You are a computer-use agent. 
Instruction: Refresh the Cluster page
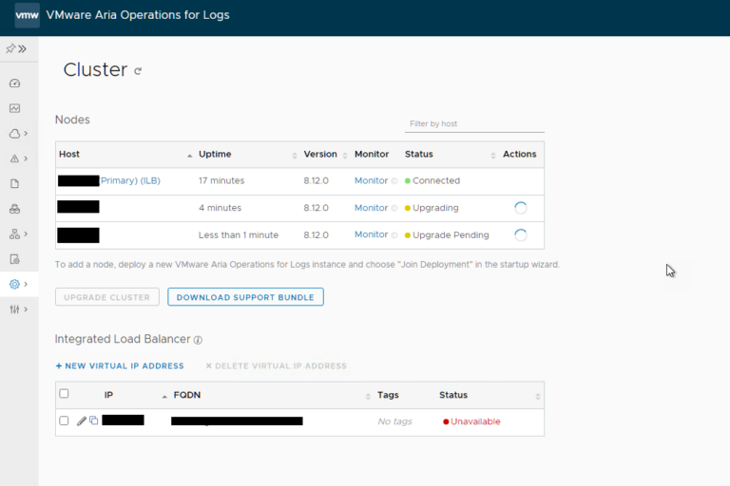click(x=138, y=71)
